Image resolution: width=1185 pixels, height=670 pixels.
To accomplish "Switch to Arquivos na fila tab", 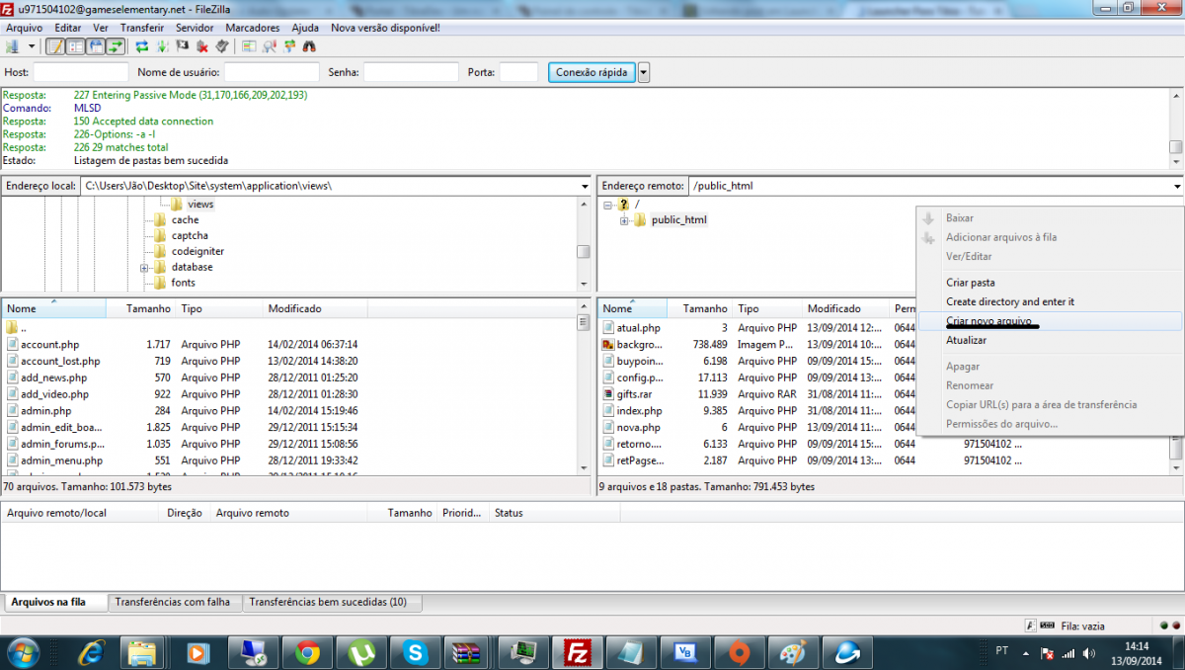I will 54,602.
